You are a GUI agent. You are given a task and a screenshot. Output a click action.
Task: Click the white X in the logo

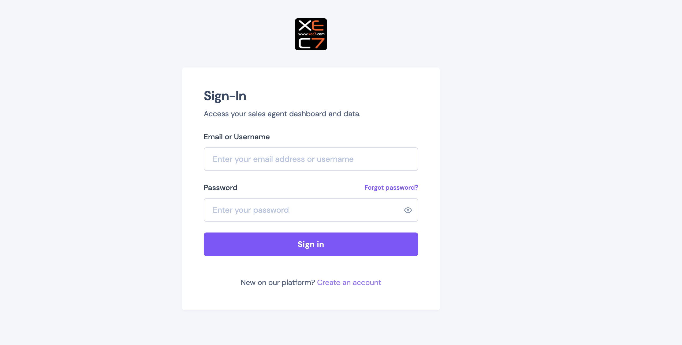(305, 26)
